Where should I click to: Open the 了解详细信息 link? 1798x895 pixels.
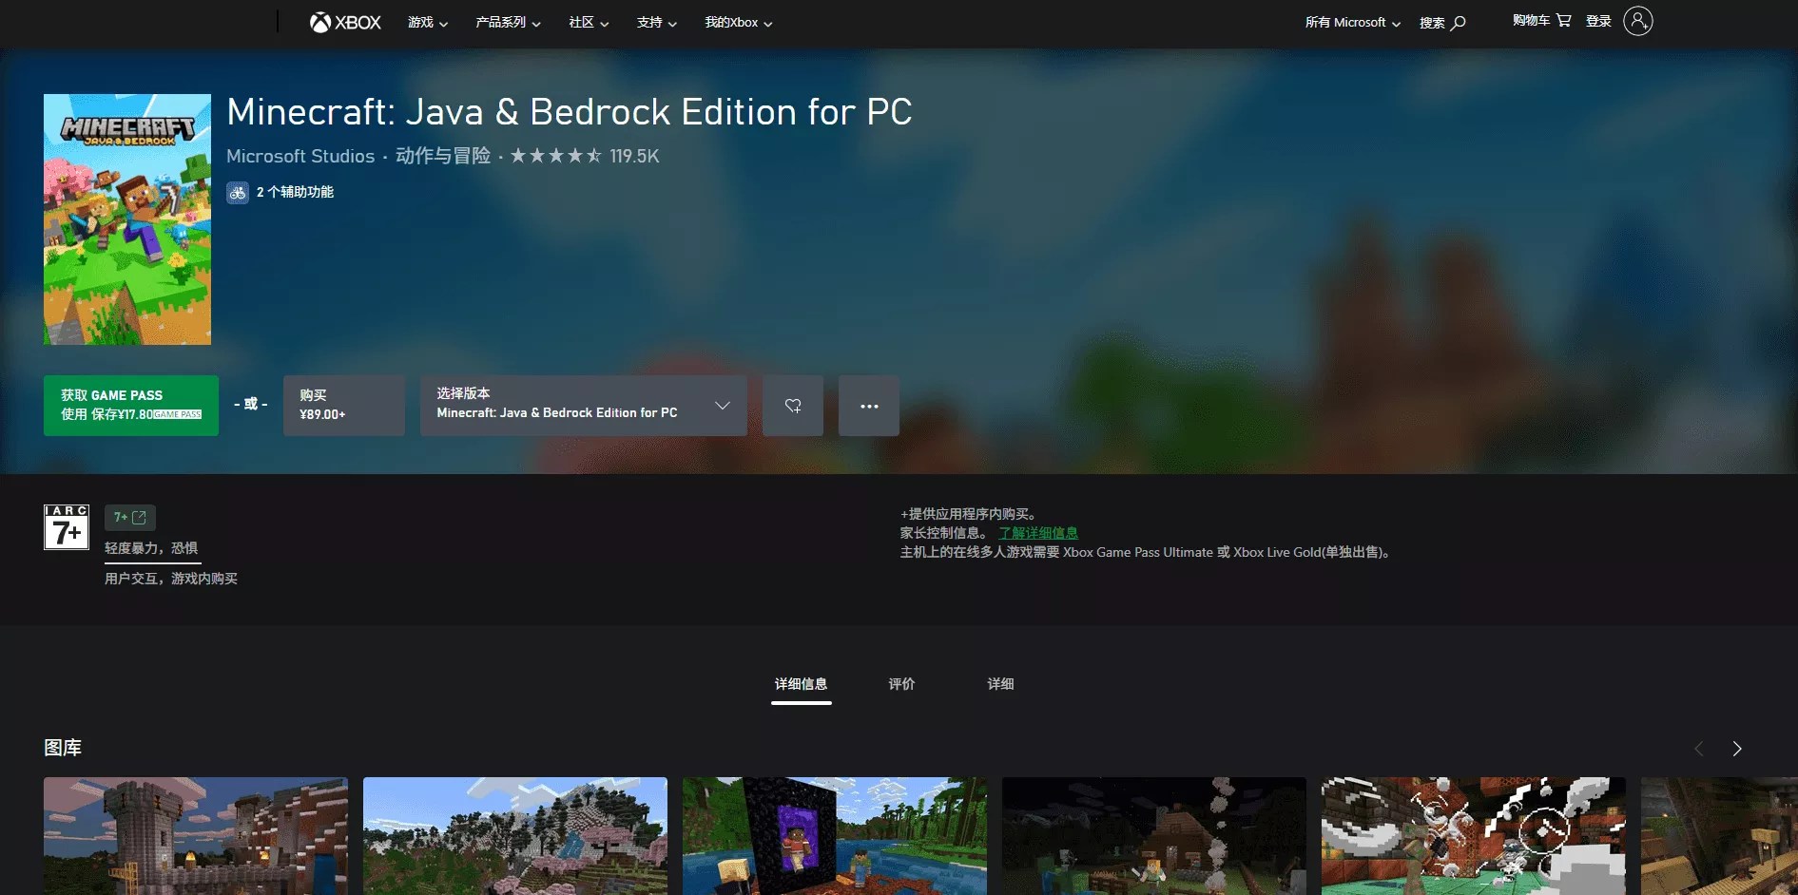click(1038, 533)
